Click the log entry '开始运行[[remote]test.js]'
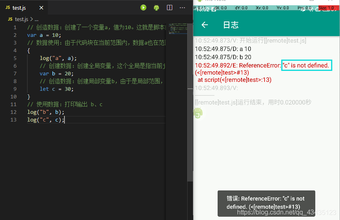This screenshot has width=340, height=220. 250,41
